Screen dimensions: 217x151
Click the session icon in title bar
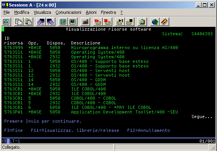(x=5, y=5)
